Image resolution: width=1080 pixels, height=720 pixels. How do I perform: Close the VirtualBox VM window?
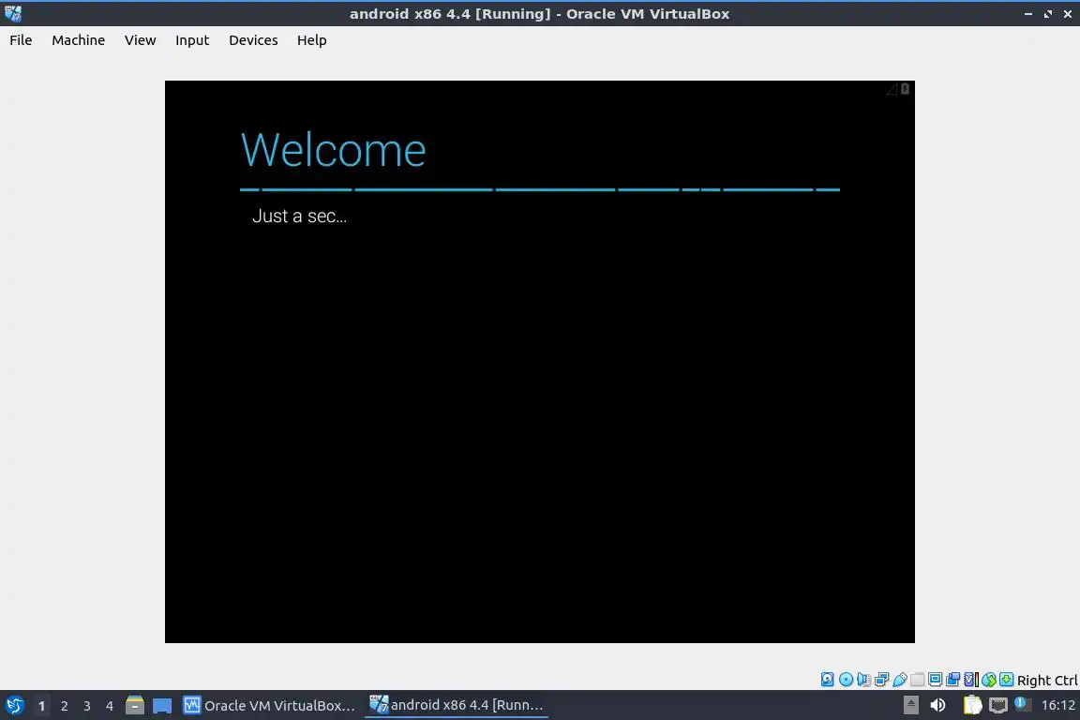click(x=1068, y=14)
